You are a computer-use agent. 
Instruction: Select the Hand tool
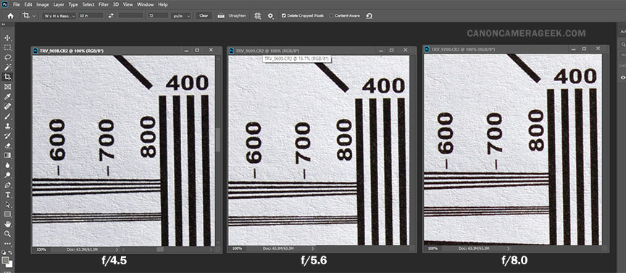[7, 224]
